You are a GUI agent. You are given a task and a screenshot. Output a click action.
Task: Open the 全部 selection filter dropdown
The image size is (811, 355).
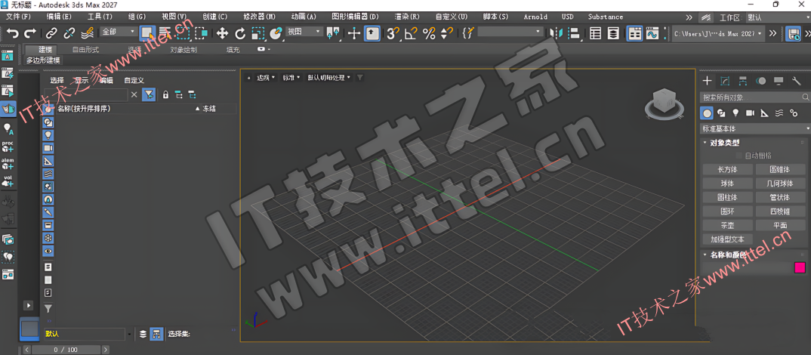click(118, 32)
